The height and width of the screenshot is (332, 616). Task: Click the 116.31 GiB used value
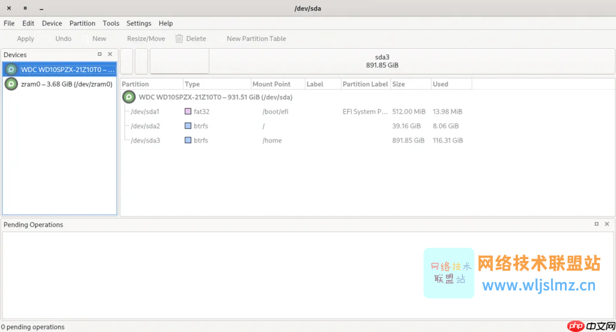448,140
